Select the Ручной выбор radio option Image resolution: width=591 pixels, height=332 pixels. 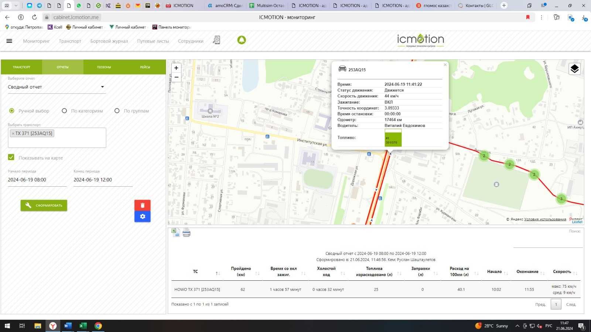tap(12, 111)
